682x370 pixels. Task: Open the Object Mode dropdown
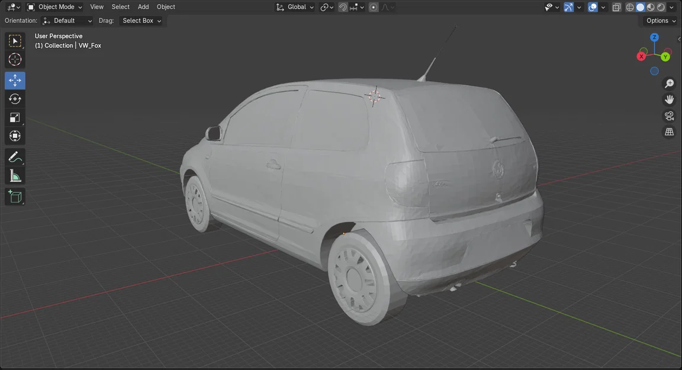(x=55, y=7)
